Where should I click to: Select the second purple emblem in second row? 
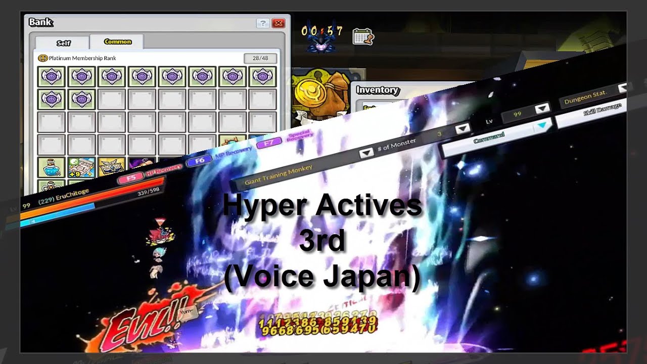pyautogui.click(x=81, y=100)
